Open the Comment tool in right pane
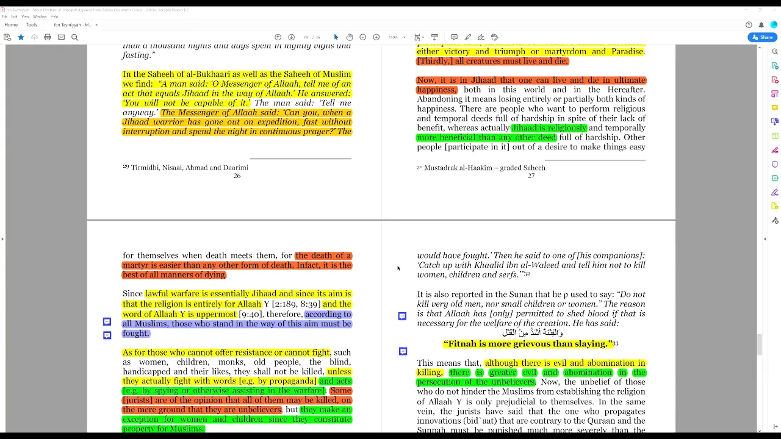The width and height of the screenshot is (781, 439). pyautogui.click(x=775, y=108)
